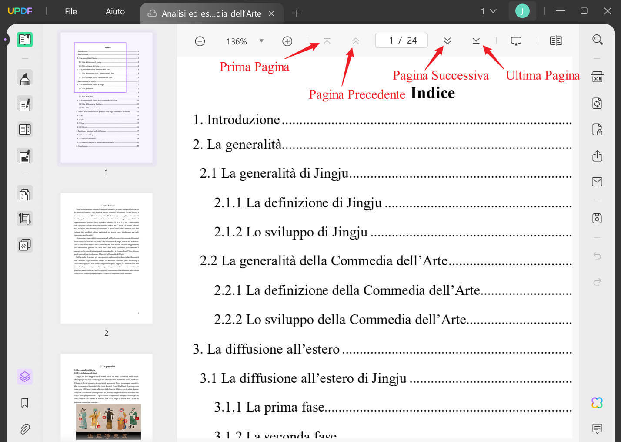Image resolution: width=621 pixels, height=442 pixels.
Task: Go to next page button
Action: pyautogui.click(x=447, y=41)
